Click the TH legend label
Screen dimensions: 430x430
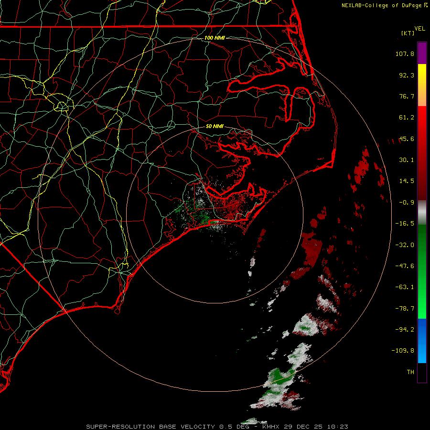point(410,372)
